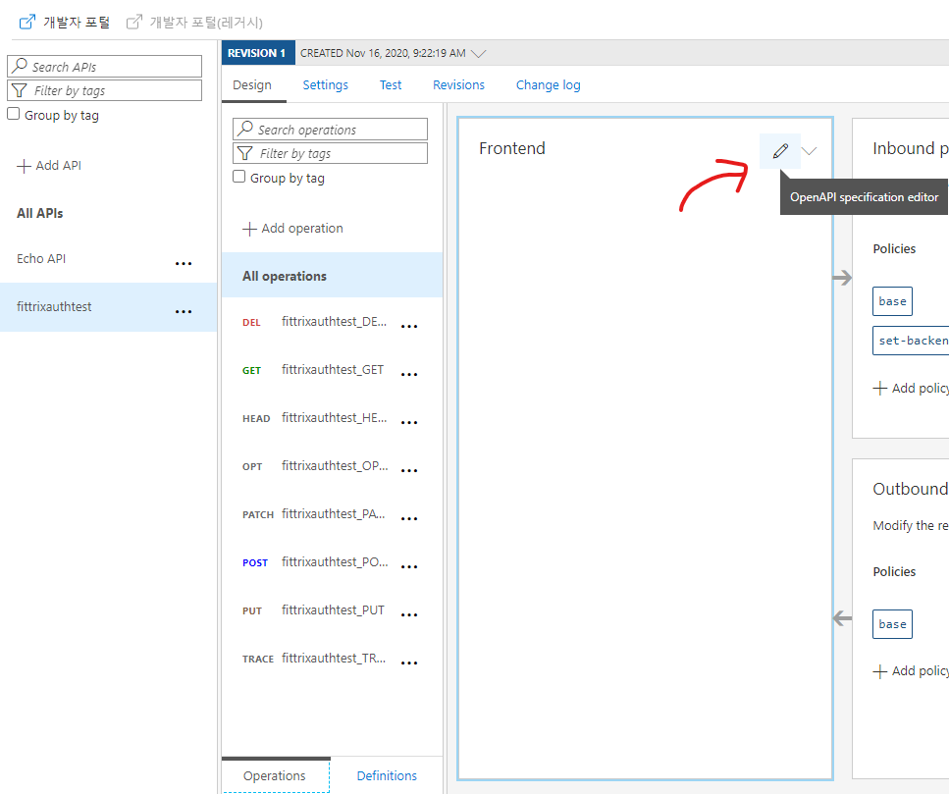Select the fittrixauthtest_PUT operation
Viewport: 949px width, 794px height.
[332, 610]
